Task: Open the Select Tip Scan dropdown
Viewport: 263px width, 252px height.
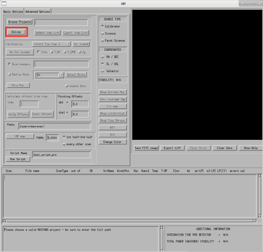Action: coord(51,44)
